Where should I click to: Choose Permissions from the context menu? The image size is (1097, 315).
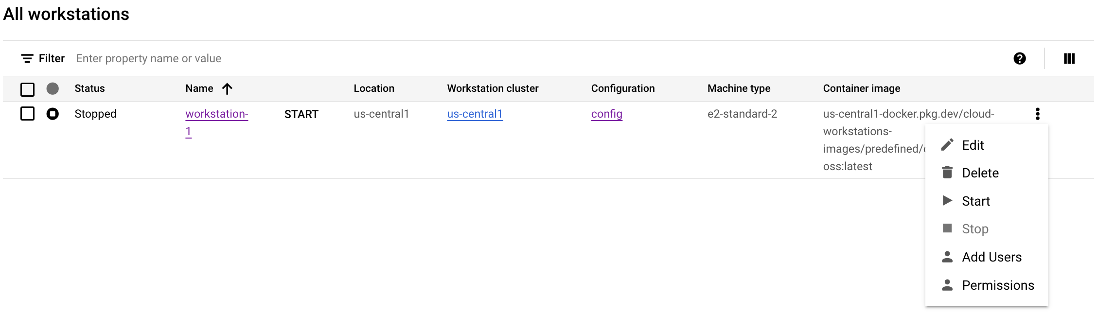click(998, 285)
